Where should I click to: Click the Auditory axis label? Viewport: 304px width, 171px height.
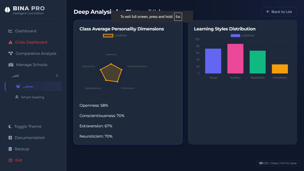235,78
